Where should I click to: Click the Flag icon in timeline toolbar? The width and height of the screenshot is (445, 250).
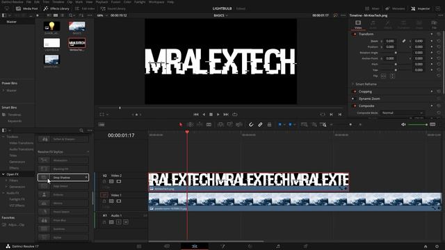coord(280,124)
